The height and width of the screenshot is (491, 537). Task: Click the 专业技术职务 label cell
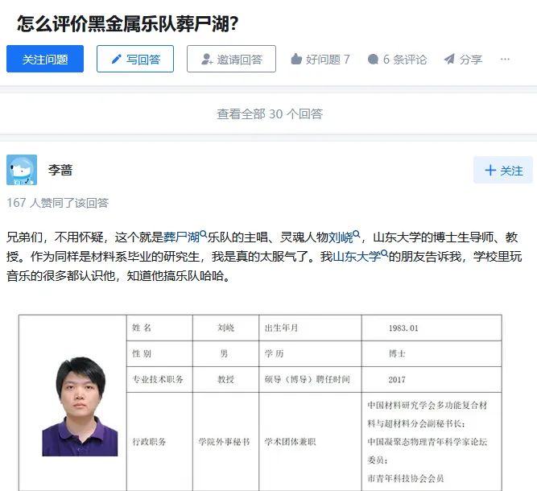[158, 379]
